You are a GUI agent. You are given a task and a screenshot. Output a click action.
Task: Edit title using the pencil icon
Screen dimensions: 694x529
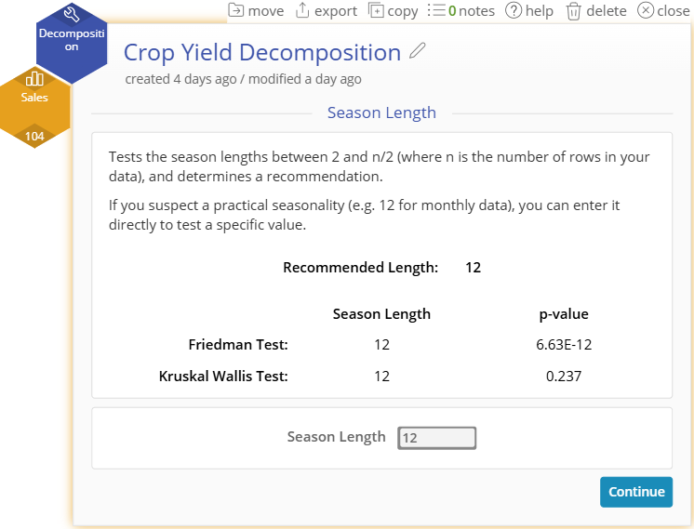(417, 51)
